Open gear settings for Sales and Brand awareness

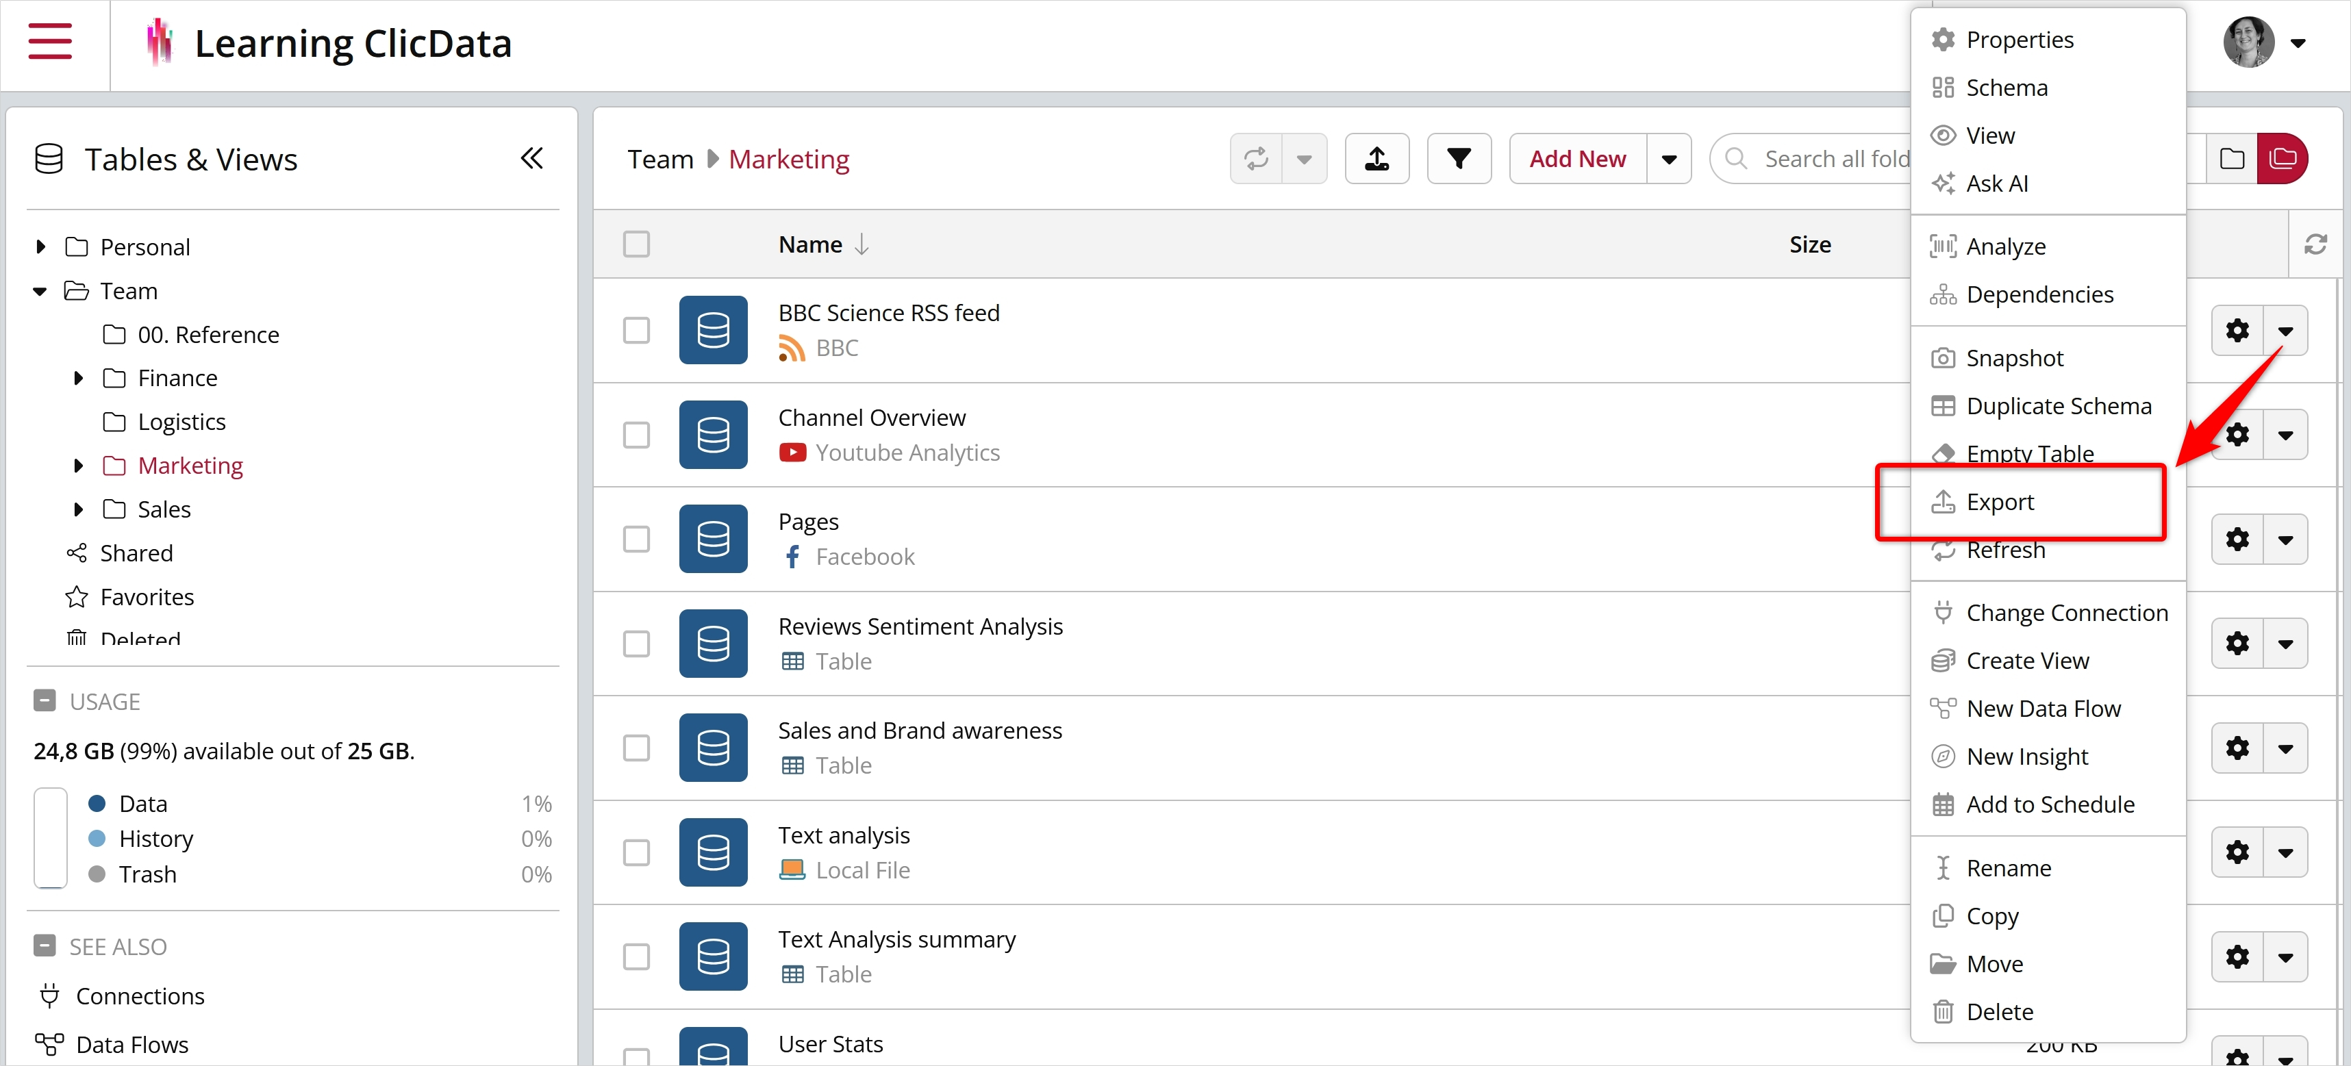tap(2237, 748)
